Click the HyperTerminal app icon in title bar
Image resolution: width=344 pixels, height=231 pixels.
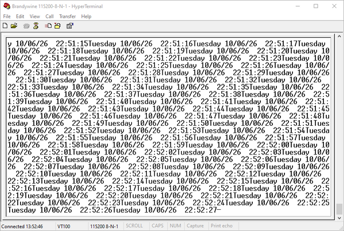[x=7, y=6]
